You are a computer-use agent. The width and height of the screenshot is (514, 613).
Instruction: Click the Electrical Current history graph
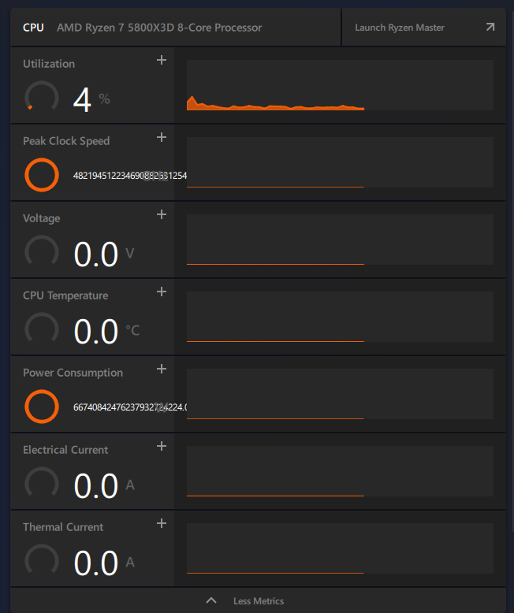pyautogui.click(x=340, y=471)
